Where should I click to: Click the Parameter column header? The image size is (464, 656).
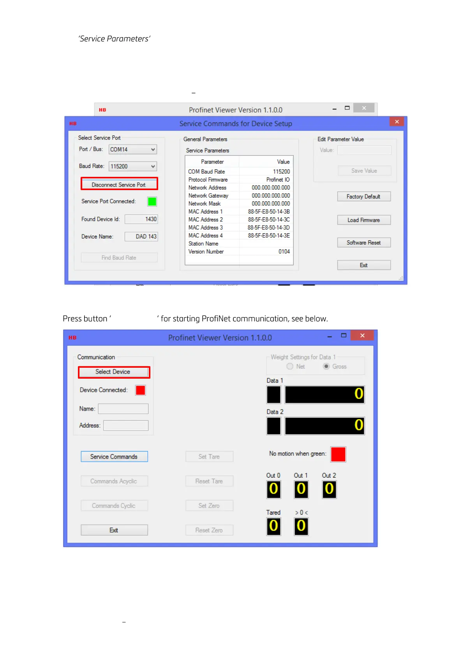[212, 162]
